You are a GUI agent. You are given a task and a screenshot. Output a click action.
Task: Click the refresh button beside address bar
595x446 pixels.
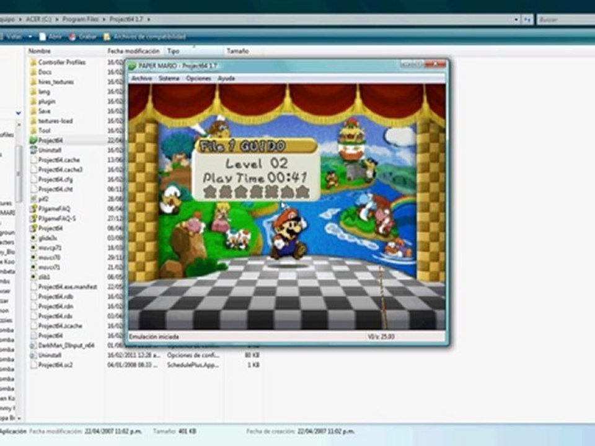pyautogui.click(x=527, y=19)
